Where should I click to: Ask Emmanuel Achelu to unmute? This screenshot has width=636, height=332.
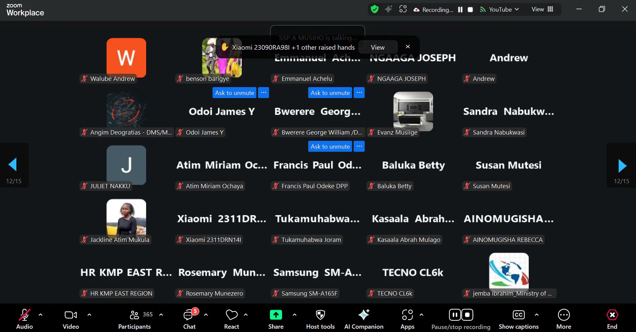pyautogui.click(x=330, y=93)
